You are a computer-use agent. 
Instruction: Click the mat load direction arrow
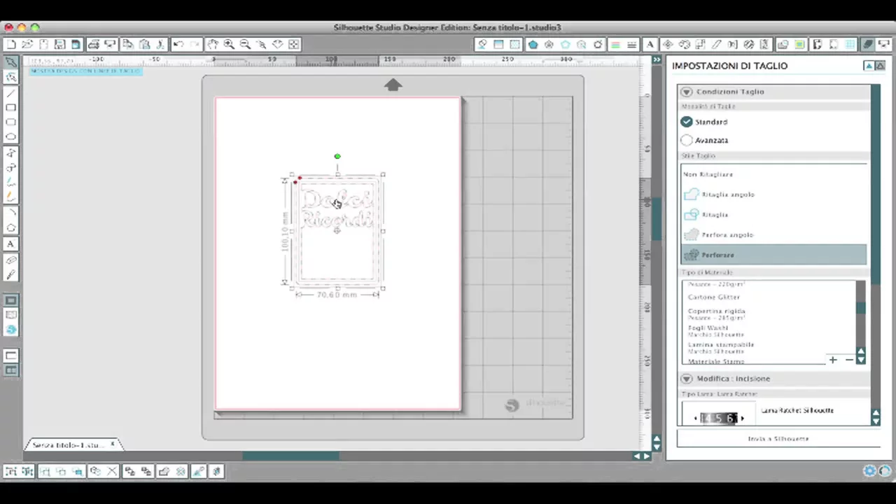coord(393,85)
